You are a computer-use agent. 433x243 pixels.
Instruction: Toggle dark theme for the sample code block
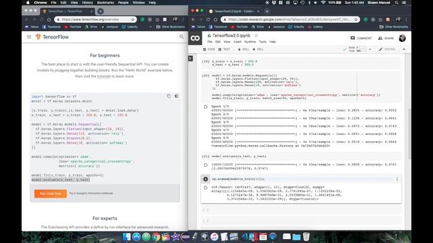click(176, 96)
